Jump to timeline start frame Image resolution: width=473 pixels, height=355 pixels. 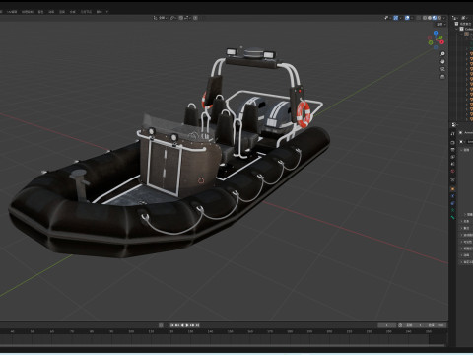click(x=171, y=325)
